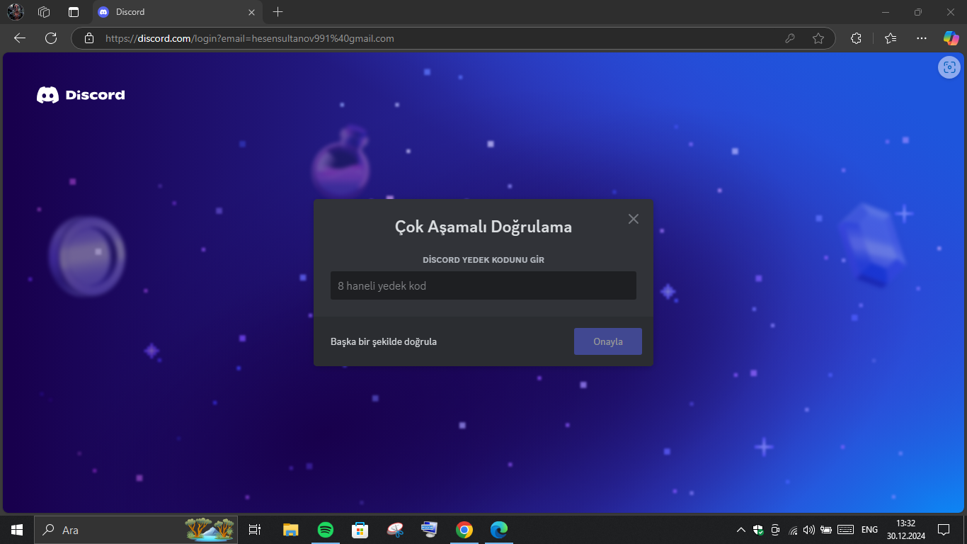Image resolution: width=967 pixels, height=544 pixels.
Task: Open clock and calendar flyout
Action: point(905,530)
